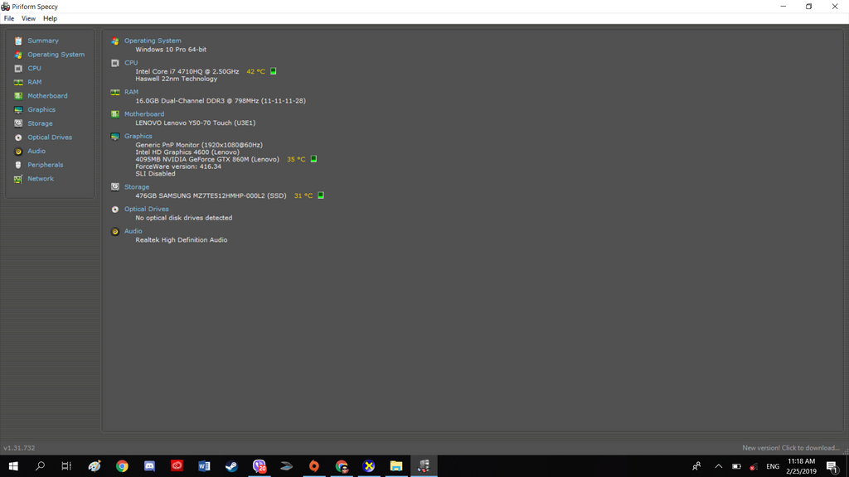Click the Summary clipboard icon in the sidebar
This screenshot has height=477, width=849.
pyautogui.click(x=18, y=41)
